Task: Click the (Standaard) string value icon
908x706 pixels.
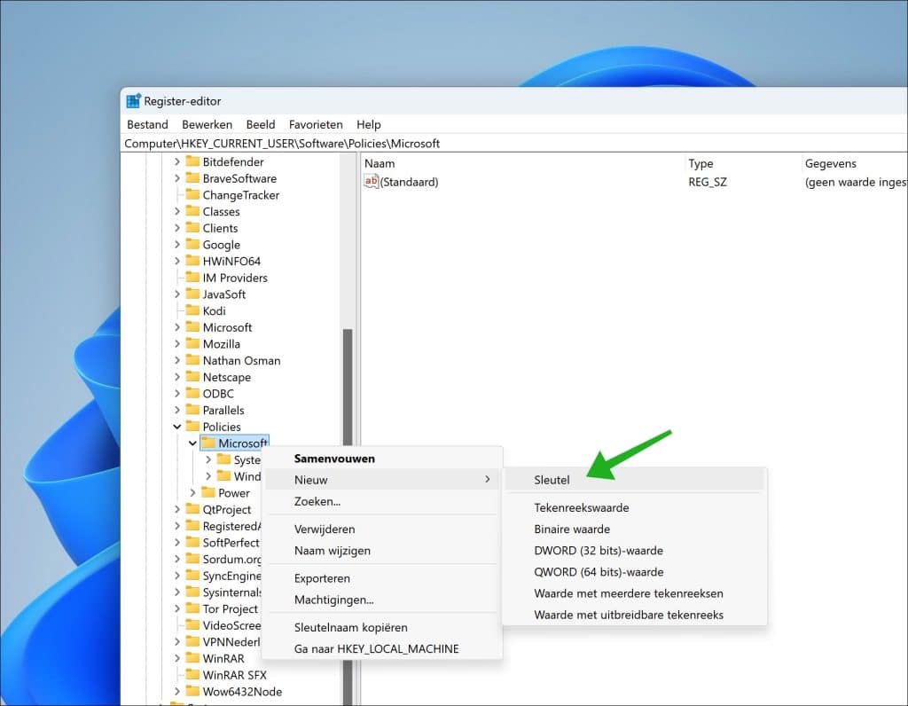Action: click(372, 182)
